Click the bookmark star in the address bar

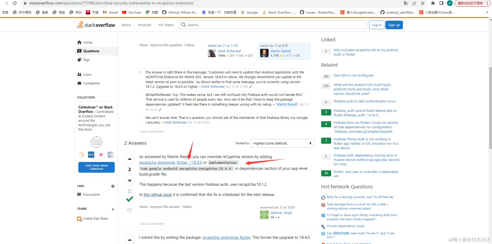coord(423,3)
